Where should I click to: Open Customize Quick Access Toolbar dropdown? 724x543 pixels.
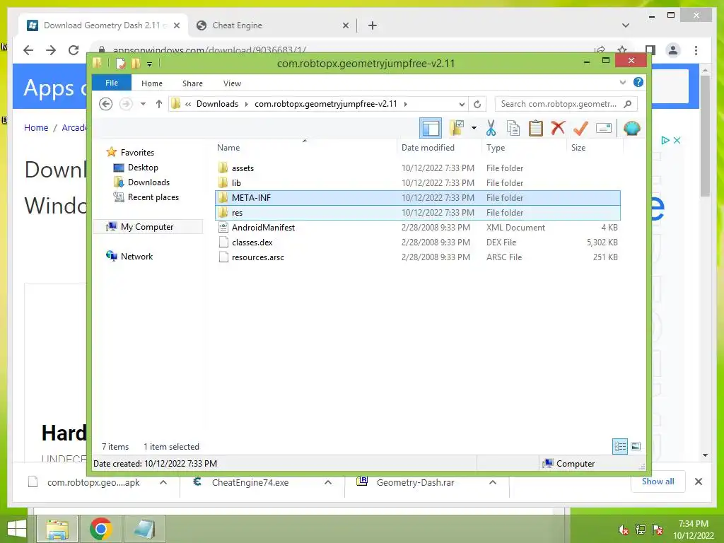coord(150,64)
